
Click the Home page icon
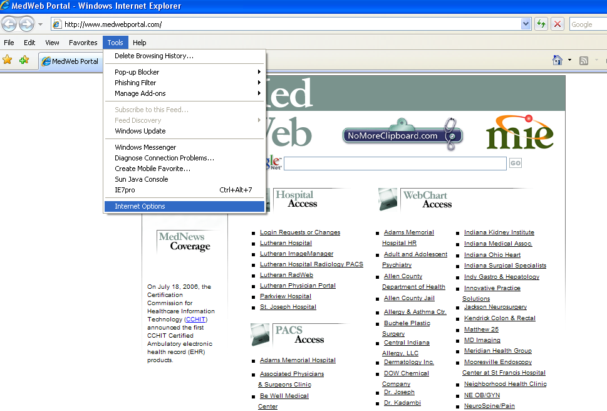tap(557, 60)
